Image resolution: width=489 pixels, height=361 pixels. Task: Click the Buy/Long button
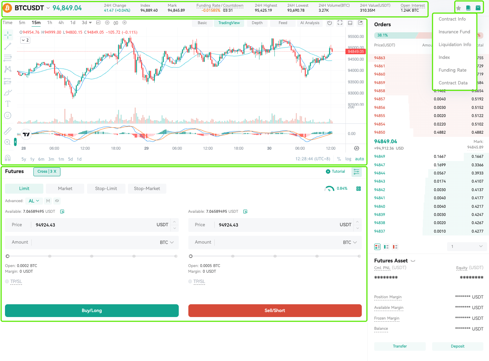pos(92,311)
